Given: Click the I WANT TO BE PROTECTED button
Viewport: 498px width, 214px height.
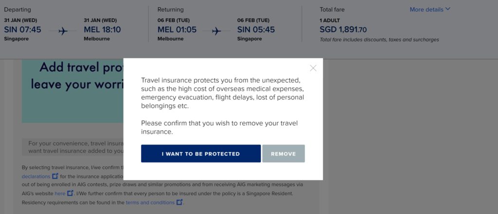Looking at the screenshot, I should (x=201, y=154).
